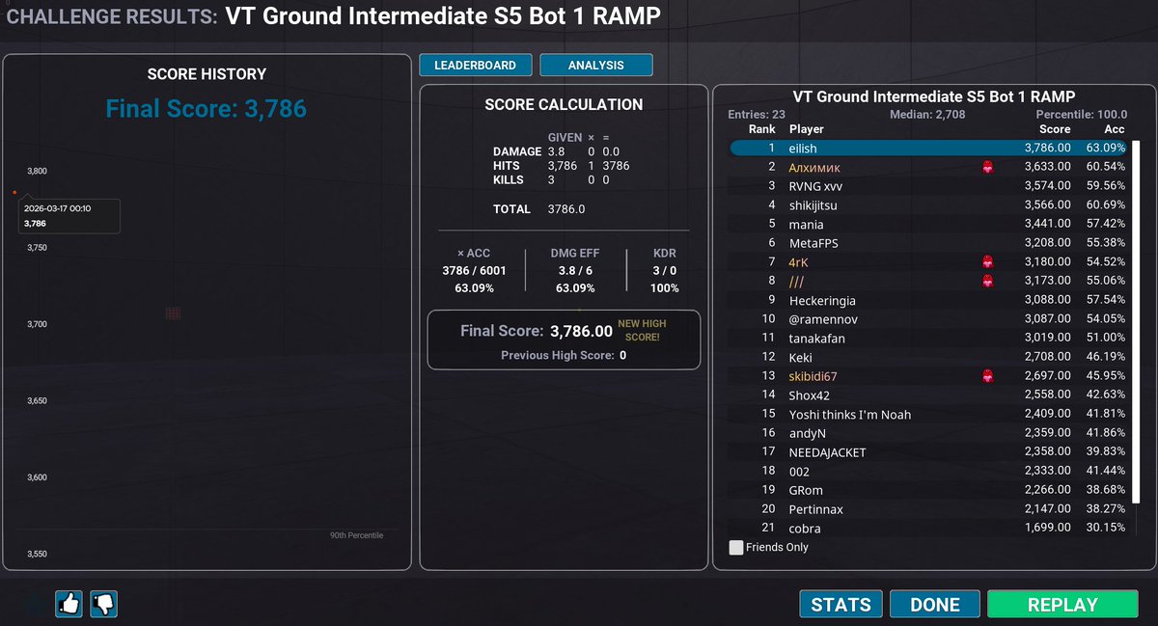The width and height of the screenshot is (1158, 626).
Task: Click the red data point on score history chart
Action: [14, 192]
